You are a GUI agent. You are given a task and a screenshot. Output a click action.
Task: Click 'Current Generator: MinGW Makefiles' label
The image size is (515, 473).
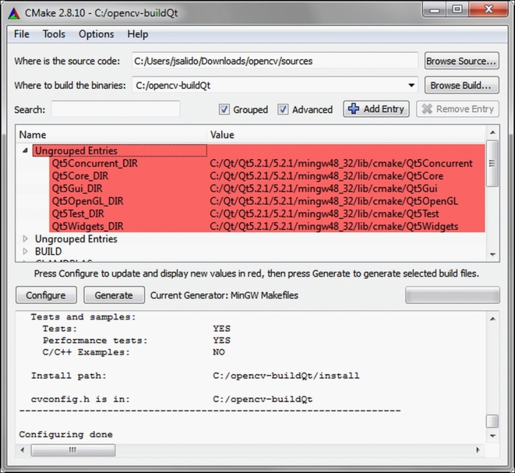point(224,295)
